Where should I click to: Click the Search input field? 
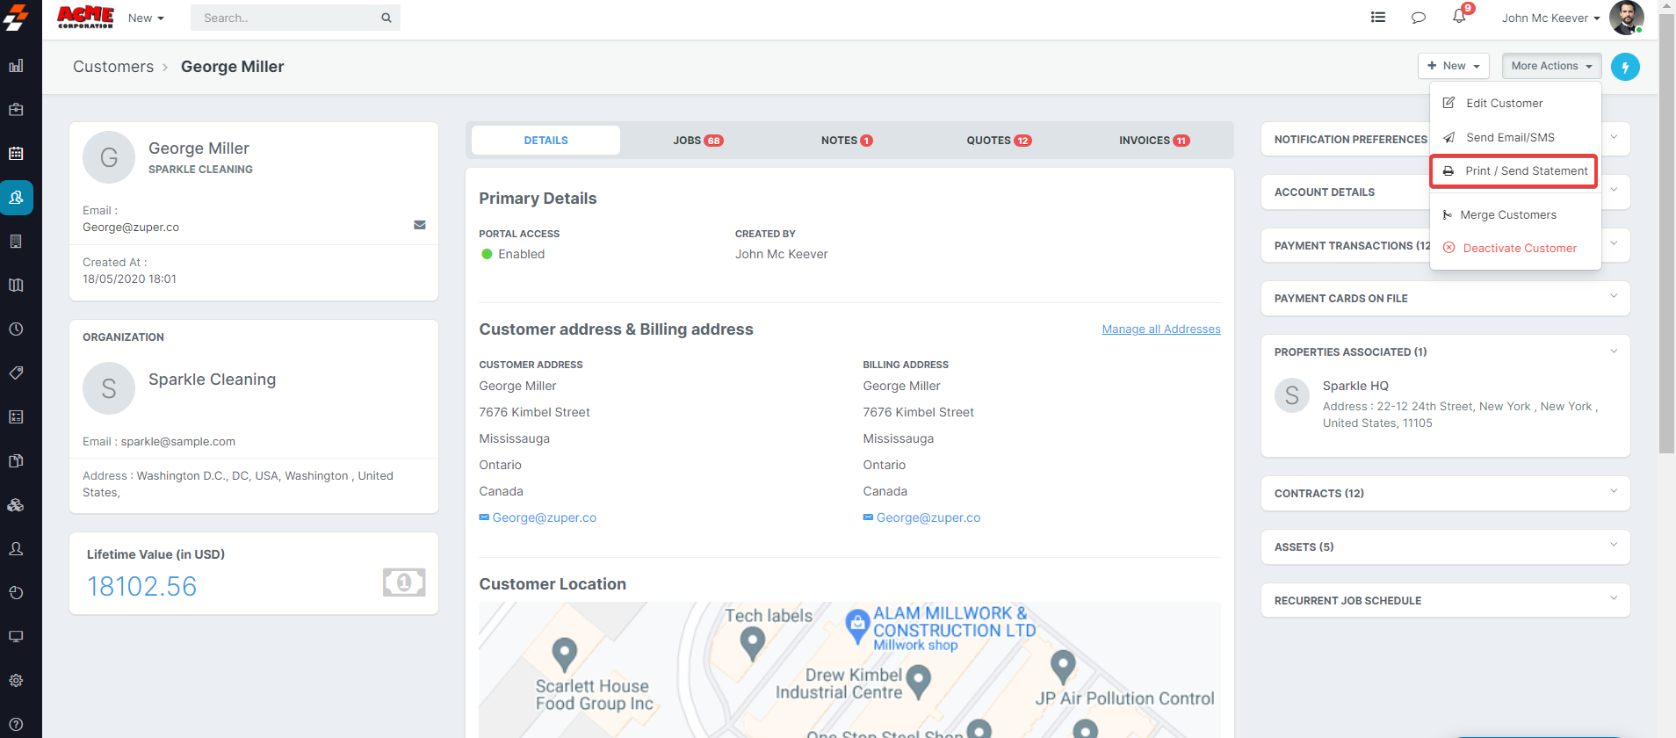(x=285, y=18)
